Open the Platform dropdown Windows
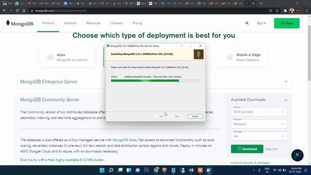 [x=259, y=124]
